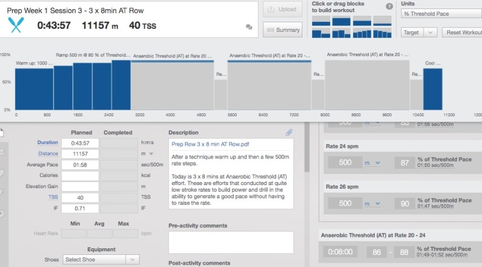The height and width of the screenshot is (267, 482).
Task: Click the Duration link label
Action: pos(48,143)
